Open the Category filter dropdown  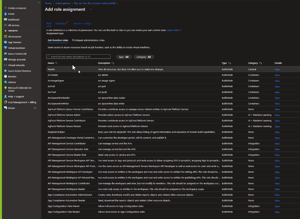144,57
